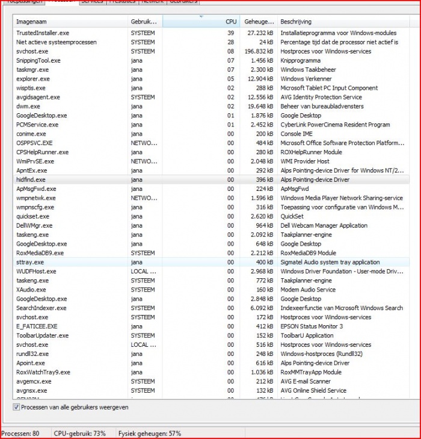
Task: Select svchost.exe using 196.832 kB memory
Action: pyautogui.click(x=211, y=51)
